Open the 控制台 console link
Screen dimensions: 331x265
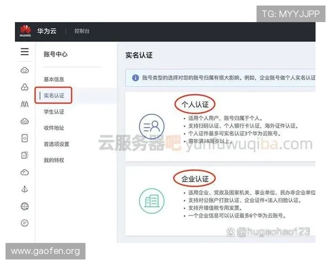click(x=82, y=31)
